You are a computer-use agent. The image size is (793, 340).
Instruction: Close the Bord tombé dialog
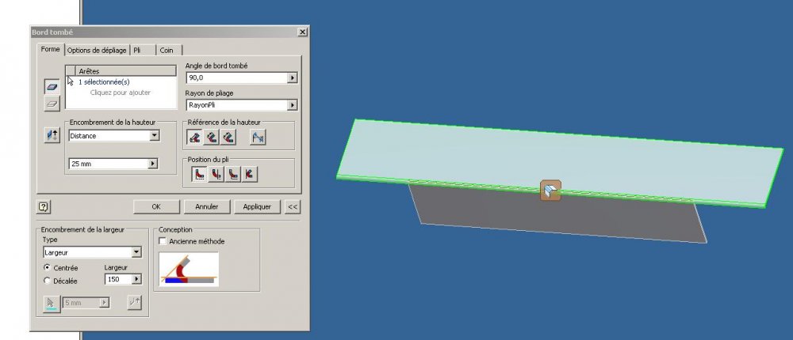pyautogui.click(x=302, y=32)
